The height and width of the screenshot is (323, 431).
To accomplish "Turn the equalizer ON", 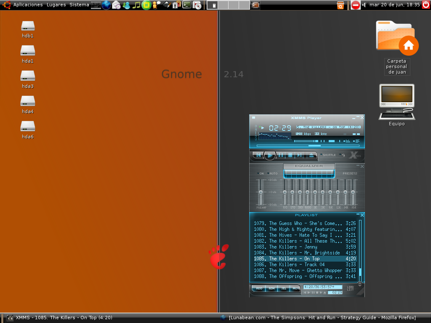I will [x=260, y=173].
